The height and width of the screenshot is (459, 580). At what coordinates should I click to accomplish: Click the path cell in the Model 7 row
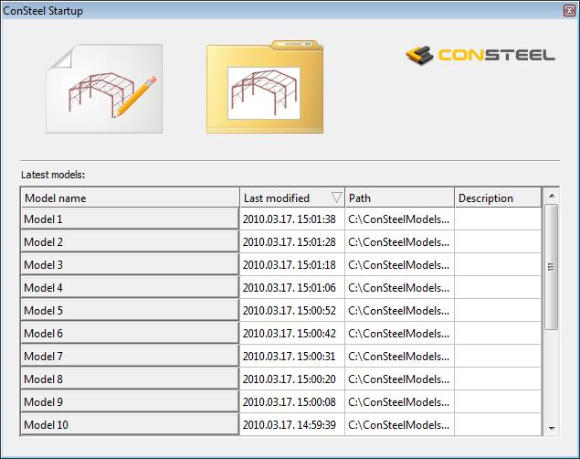click(x=399, y=356)
